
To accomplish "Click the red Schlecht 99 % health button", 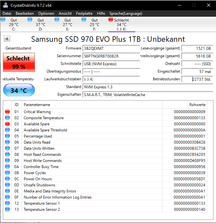I will coord(19,62).
